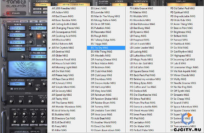The height and width of the screenshot is (133, 204).
Task: Click the oscillator copy button
Action: [34, 21]
